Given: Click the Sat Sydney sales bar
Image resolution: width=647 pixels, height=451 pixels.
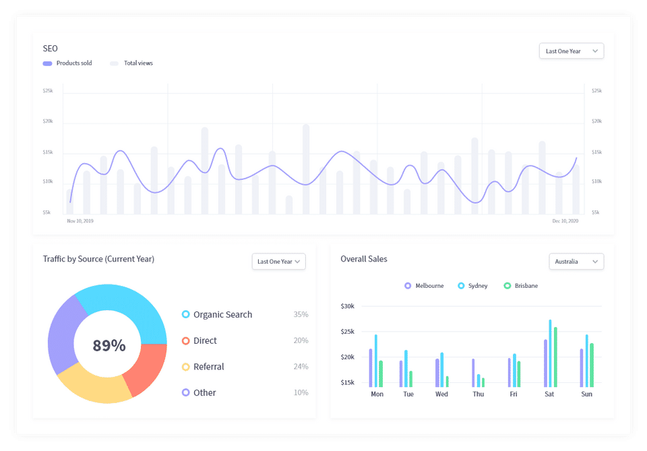Looking at the screenshot, I should pyautogui.click(x=550, y=353).
